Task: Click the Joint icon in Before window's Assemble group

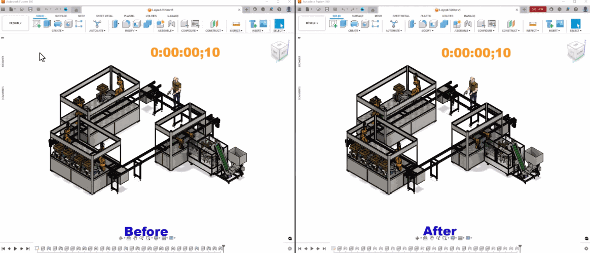Action: [172, 24]
